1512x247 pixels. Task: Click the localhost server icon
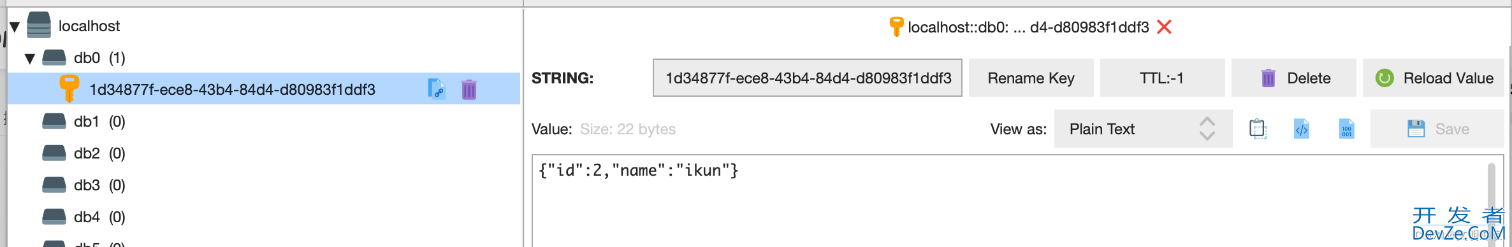[39, 25]
